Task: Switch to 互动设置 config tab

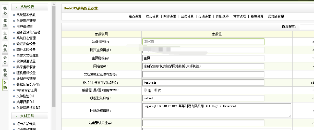Action: click(205, 17)
